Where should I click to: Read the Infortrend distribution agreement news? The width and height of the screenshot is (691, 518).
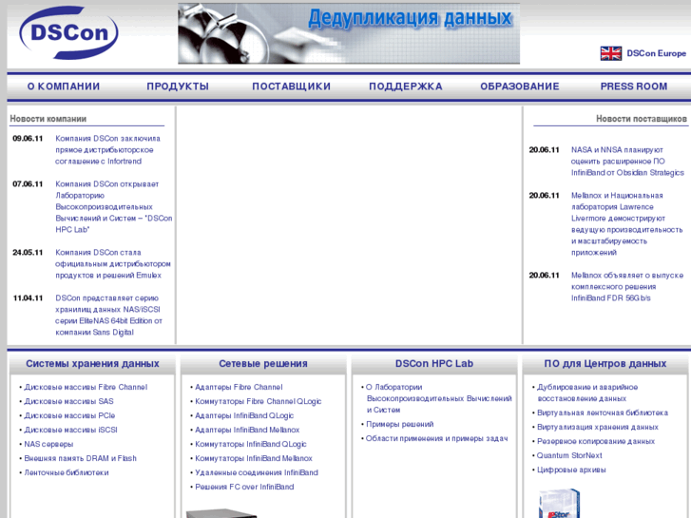[x=107, y=149]
